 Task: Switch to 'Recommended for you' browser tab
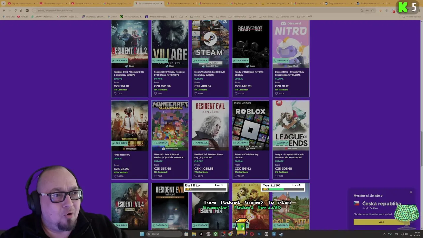tap(149, 3)
